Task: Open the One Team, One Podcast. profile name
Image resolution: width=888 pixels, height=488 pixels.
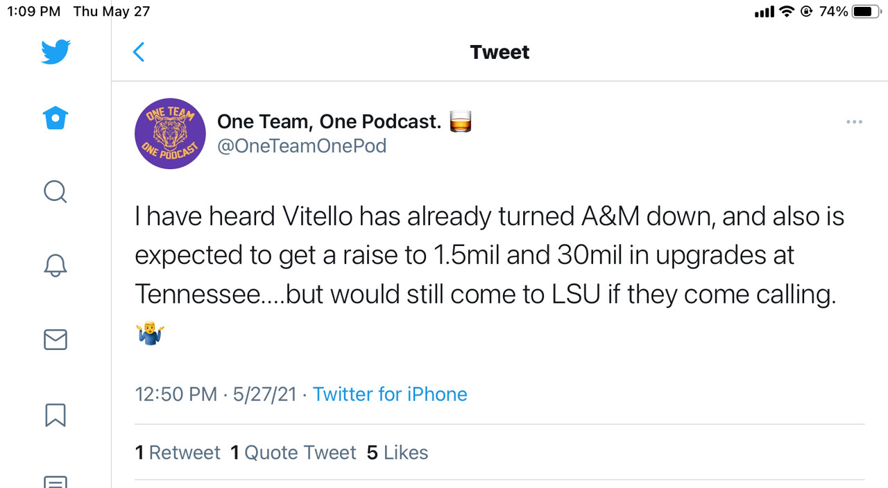Action: tap(329, 122)
